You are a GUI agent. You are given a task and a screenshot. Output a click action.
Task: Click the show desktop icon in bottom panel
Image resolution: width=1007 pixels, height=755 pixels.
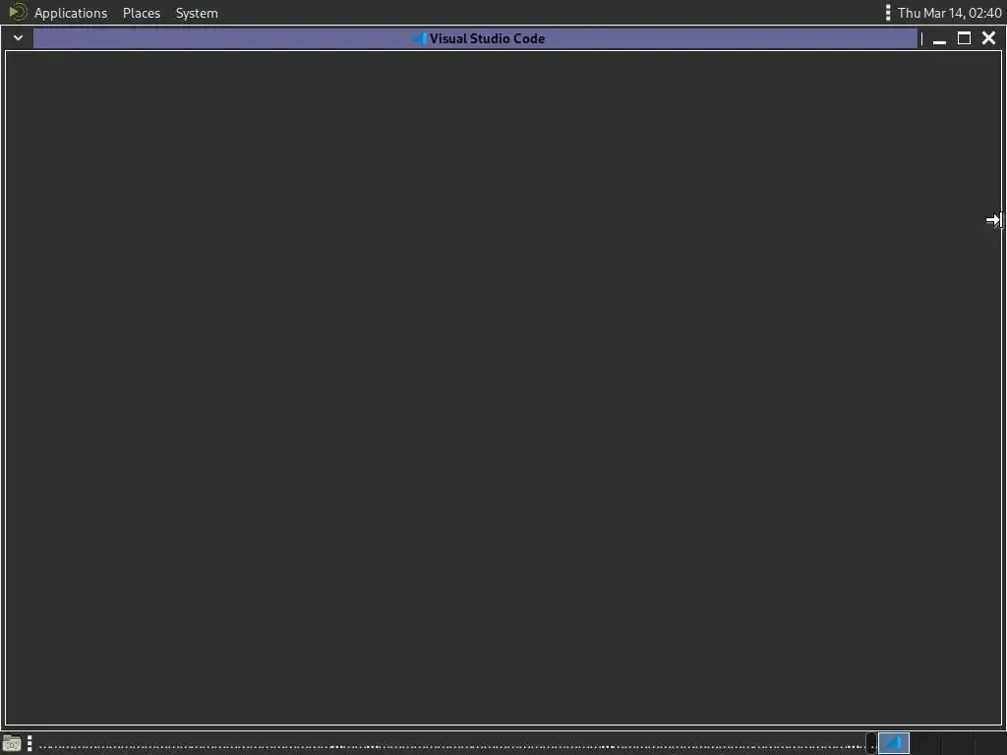[x=12, y=744]
